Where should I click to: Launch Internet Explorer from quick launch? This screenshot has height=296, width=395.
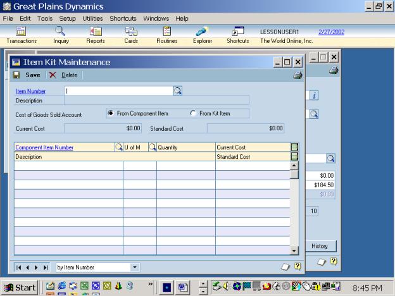pos(61,286)
